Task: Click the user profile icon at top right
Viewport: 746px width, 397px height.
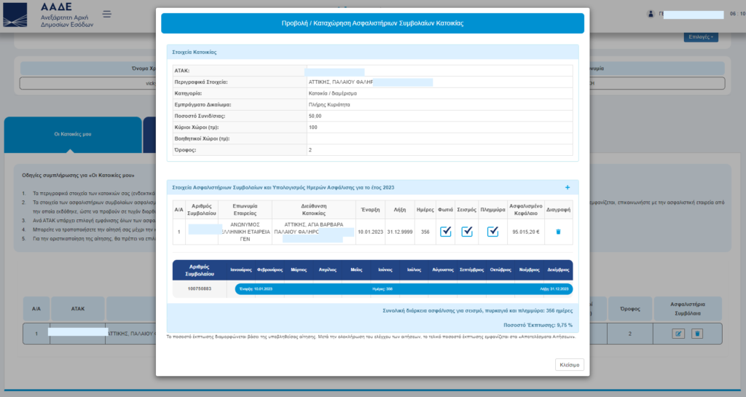Action: pos(651,14)
